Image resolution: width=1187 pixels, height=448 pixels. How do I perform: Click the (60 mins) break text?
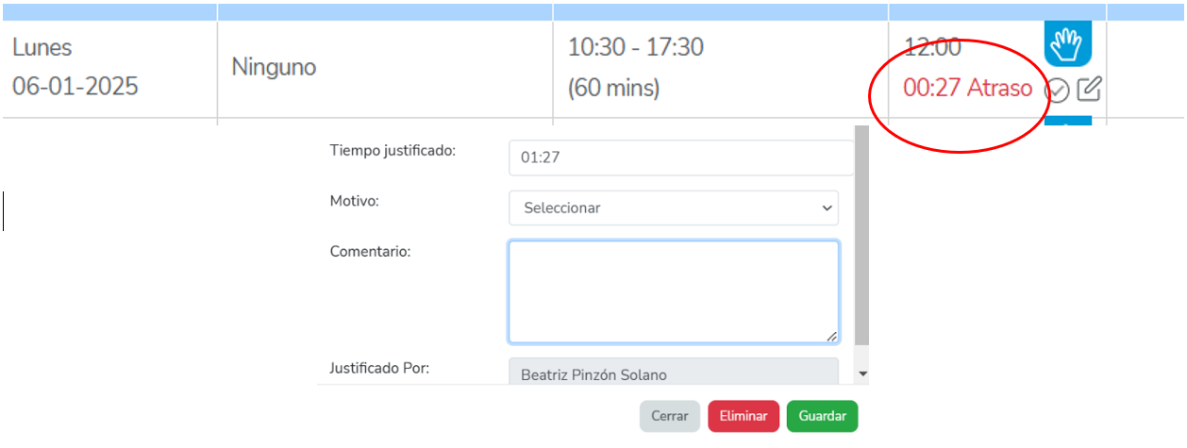[613, 89]
